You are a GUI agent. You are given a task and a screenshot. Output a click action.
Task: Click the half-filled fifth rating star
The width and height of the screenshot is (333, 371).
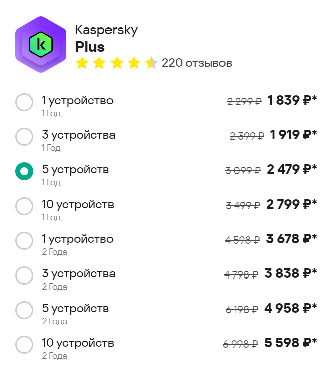click(x=151, y=63)
